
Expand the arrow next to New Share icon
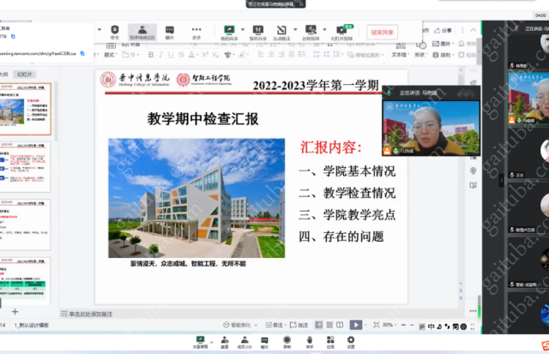click(x=243, y=29)
